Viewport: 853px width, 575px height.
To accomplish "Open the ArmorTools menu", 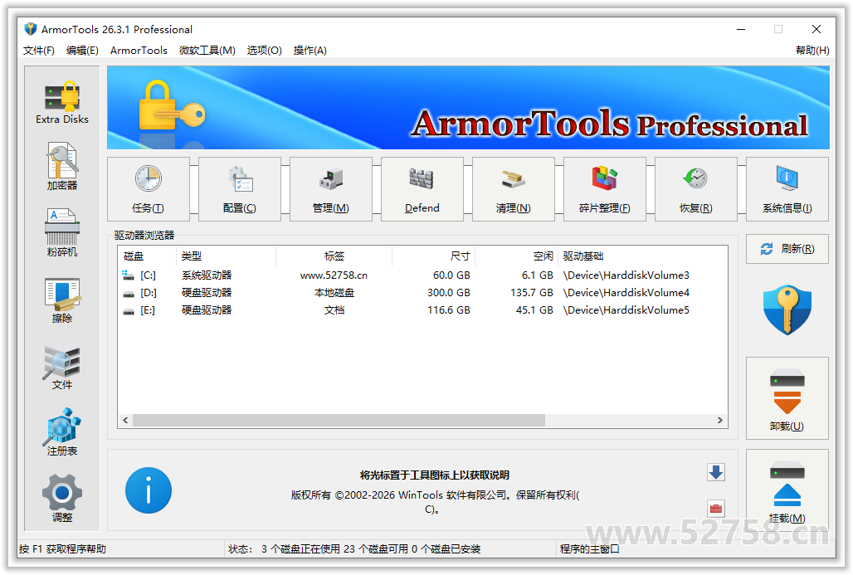I will [x=139, y=50].
